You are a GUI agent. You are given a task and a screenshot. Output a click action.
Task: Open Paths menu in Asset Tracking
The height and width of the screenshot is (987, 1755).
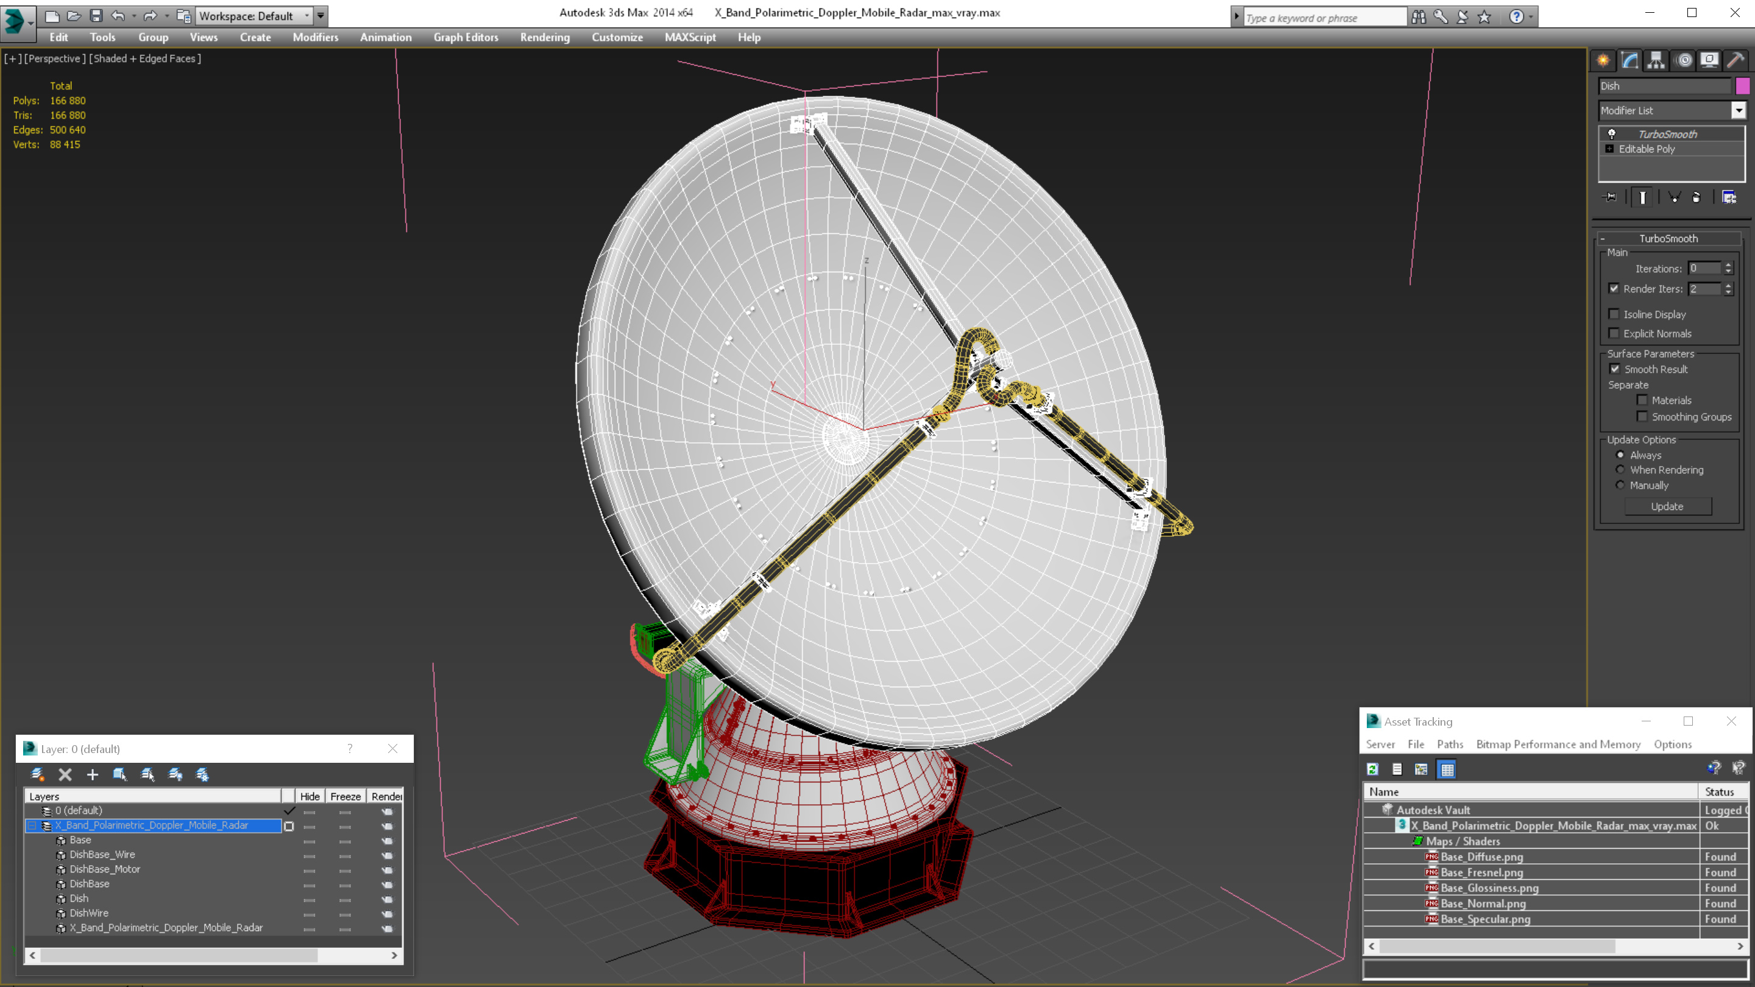click(x=1450, y=745)
